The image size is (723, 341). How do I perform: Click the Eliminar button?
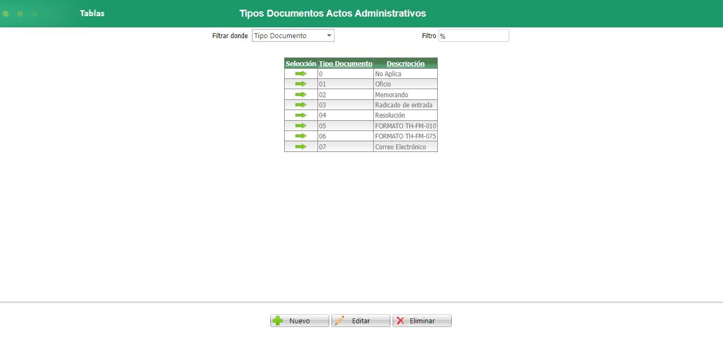[x=422, y=321]
